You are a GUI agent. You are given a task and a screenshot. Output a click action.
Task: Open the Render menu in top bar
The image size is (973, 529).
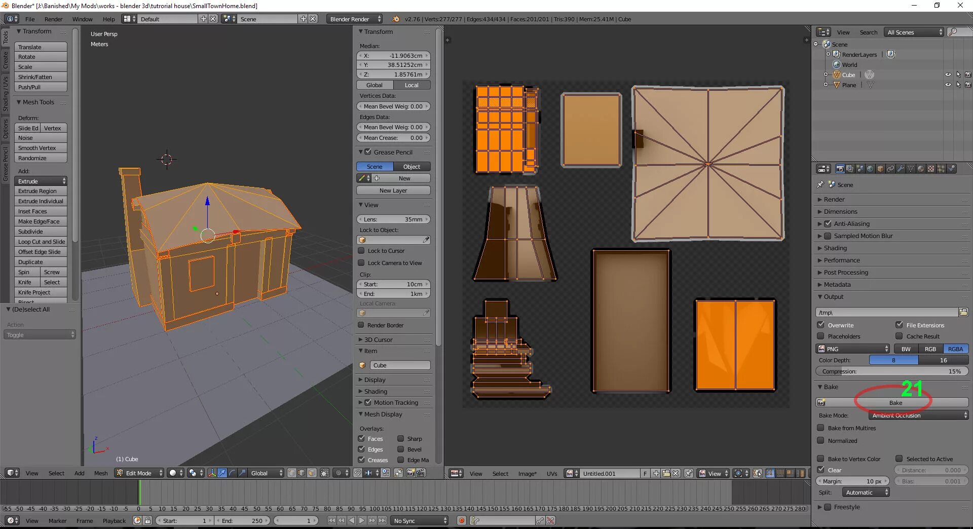pos(53,19)
